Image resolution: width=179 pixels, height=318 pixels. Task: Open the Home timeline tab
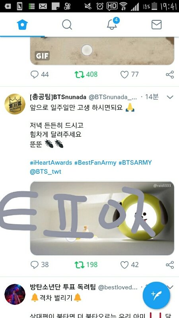(x=22, y=25)
